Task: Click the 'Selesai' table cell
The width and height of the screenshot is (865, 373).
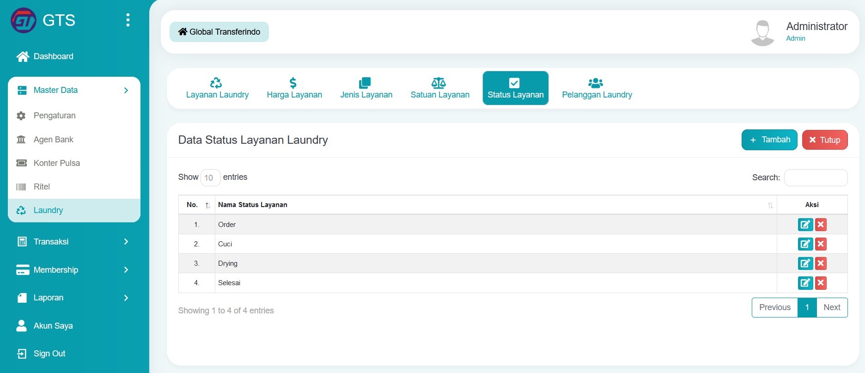Action: coord(496,283)
